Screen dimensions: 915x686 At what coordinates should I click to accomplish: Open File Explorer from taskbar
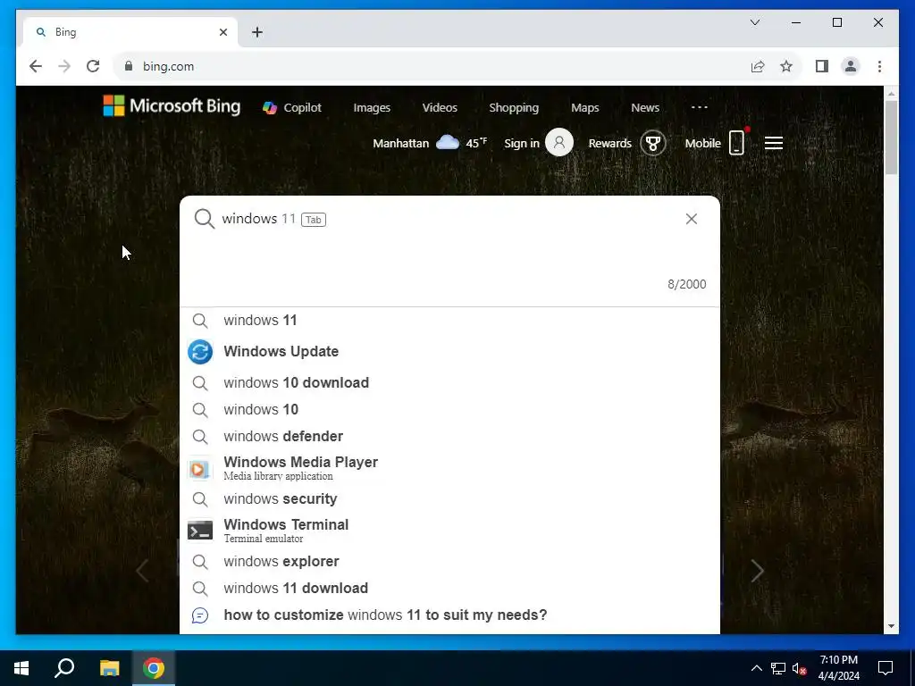click(x=109, y=668)
